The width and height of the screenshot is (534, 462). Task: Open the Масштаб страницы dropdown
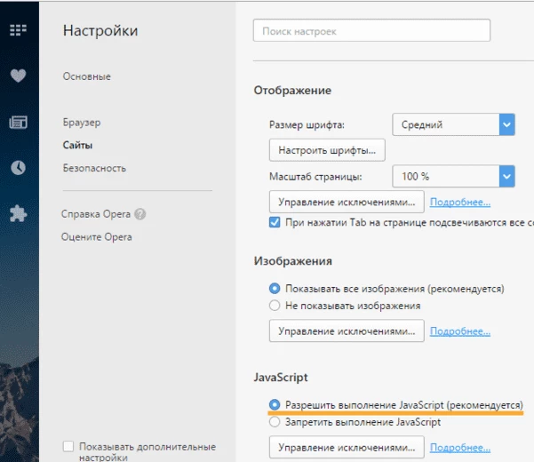pos(453,176)
